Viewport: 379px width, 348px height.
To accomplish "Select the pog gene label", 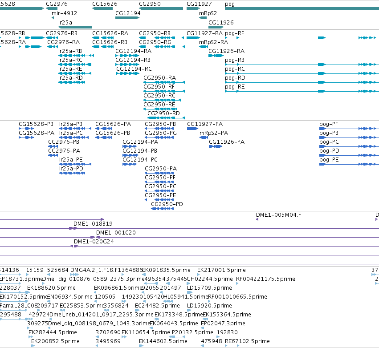I will pyautogui.click(x=230, y=4).
